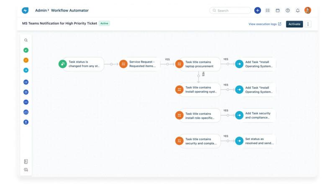
Task: Click the Freshservice lightning logo
Action: point(25,10)
